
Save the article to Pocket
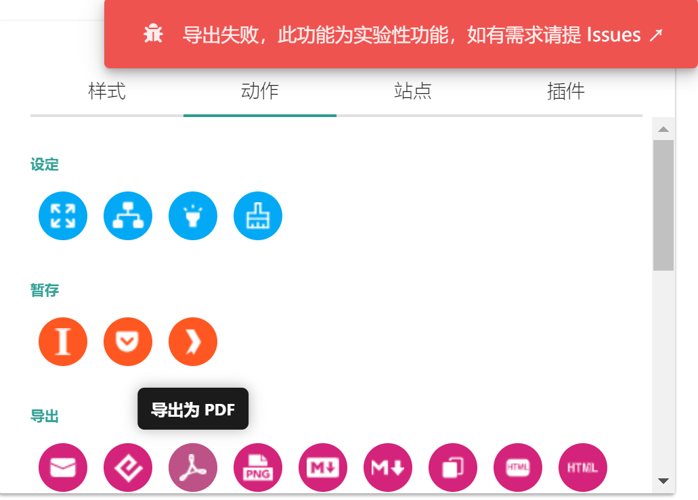tap(128, 342)
